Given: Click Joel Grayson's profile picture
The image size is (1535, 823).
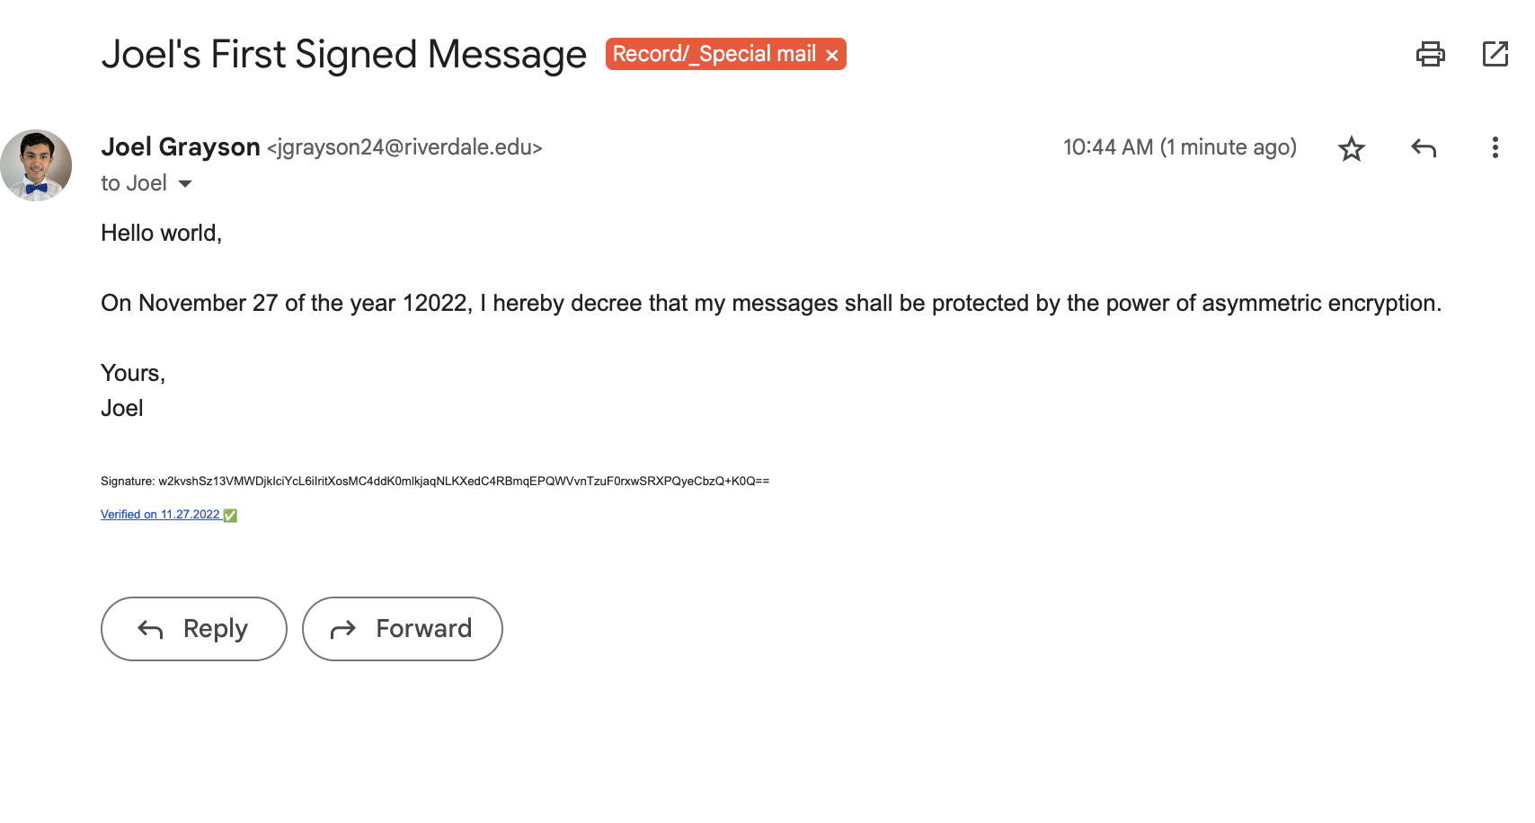Looking at the screenshot, I should [x=36, y=165].
